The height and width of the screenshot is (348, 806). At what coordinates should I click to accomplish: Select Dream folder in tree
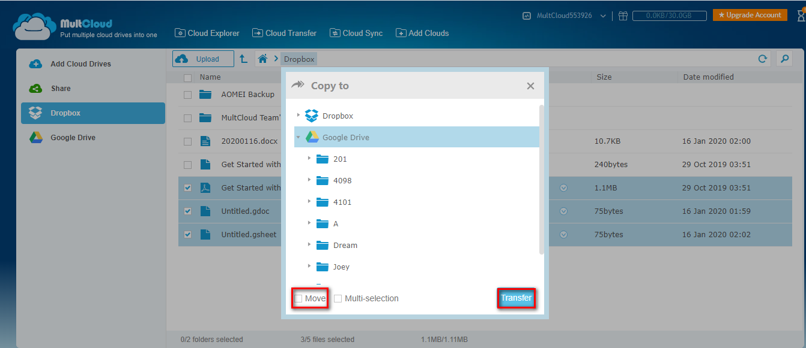(x=345, y=246)
